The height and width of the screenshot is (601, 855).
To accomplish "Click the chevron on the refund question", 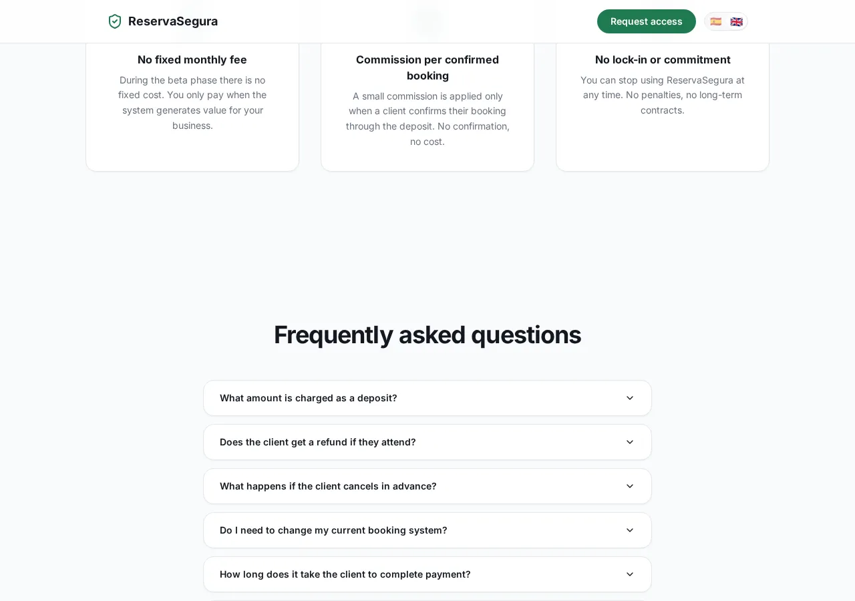I will pos(630,442).
